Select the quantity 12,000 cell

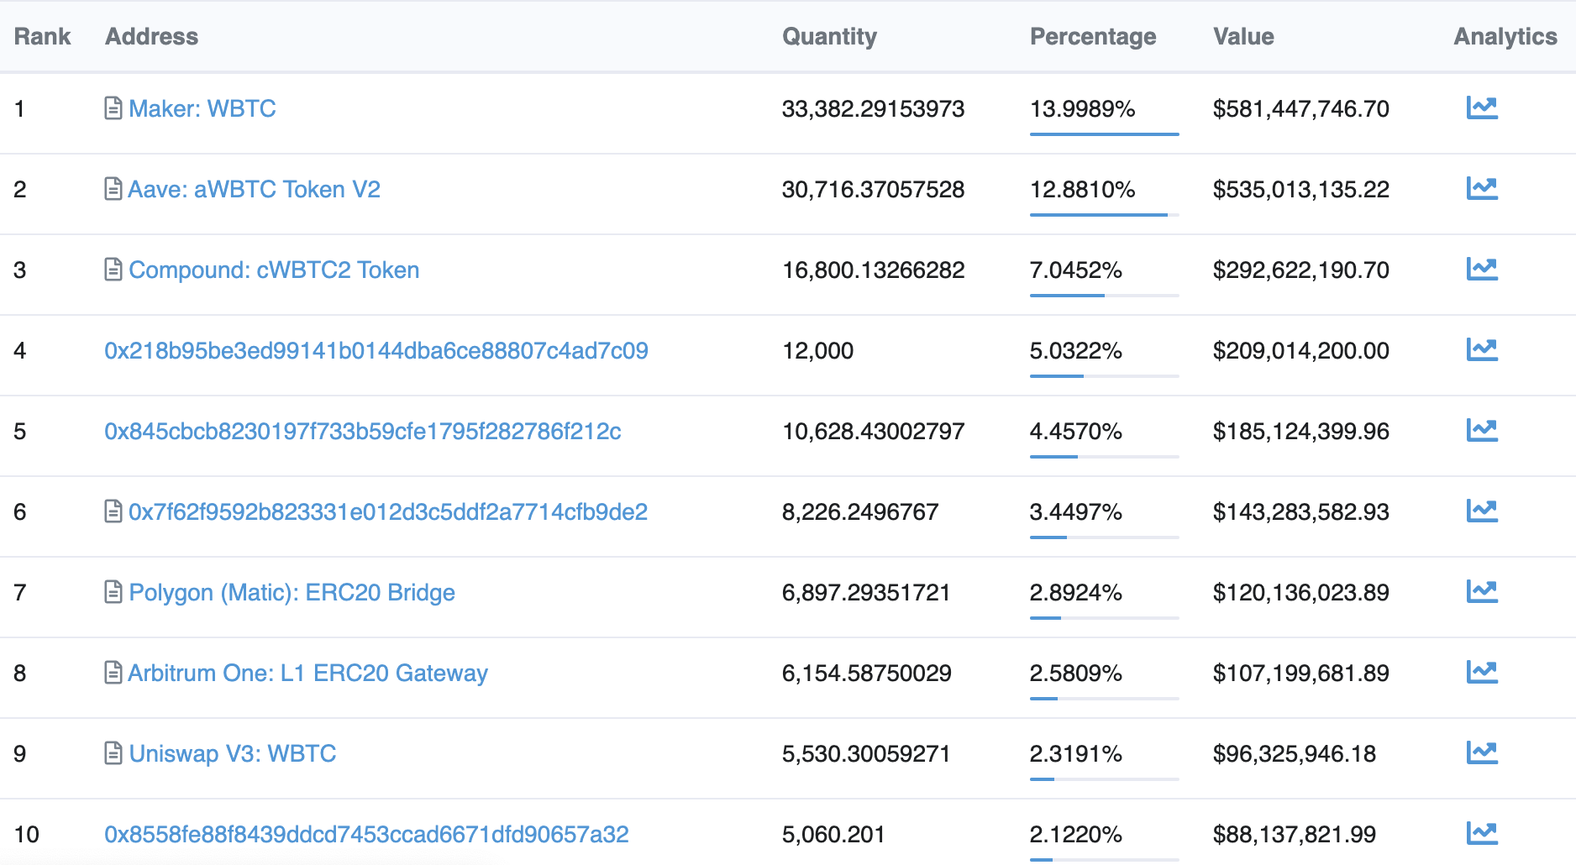coord(817,350)
